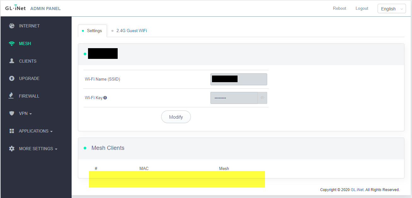Open the English language dropdown
Viewport: 412px width, 198px height.
(x=391, y=9)
